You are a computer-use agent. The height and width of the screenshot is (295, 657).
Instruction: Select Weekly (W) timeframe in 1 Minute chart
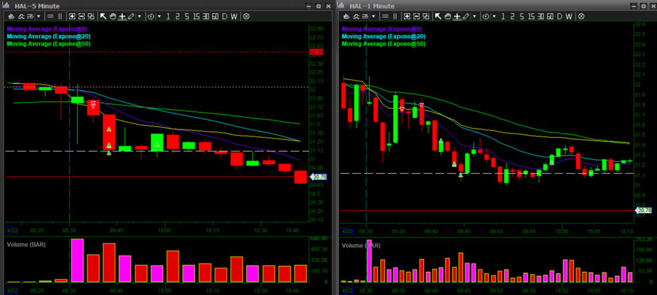pos(569,15)
